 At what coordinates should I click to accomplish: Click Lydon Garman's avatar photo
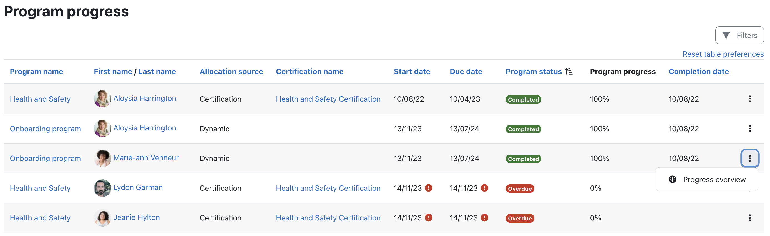[102, 188]
